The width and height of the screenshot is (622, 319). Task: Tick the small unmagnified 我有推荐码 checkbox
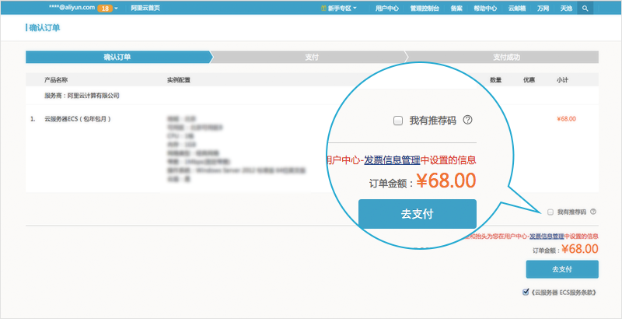pyautogui.click(x=550, y=212)
